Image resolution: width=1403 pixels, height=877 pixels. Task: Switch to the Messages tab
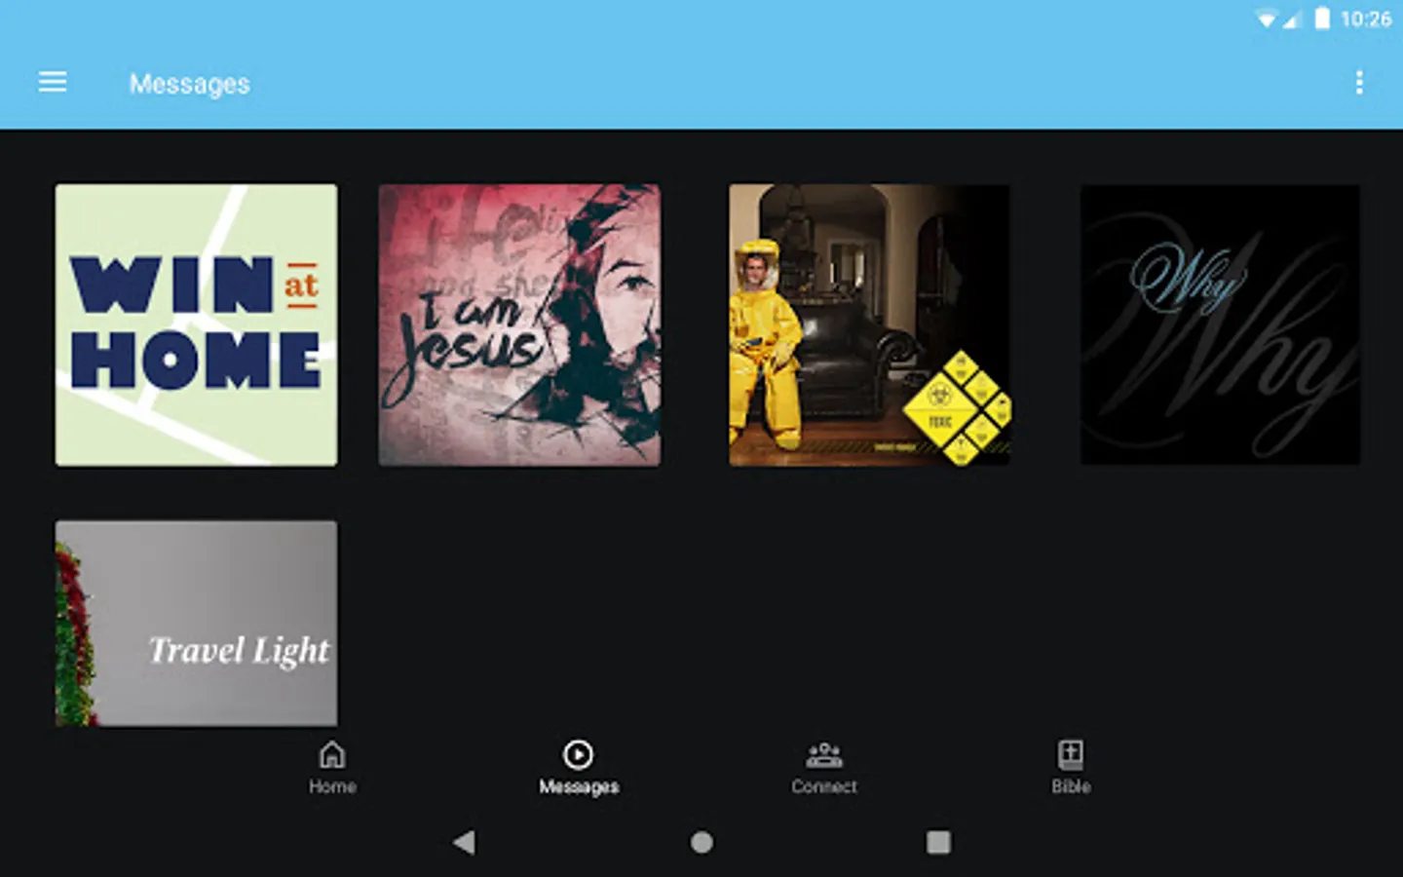(x=578, y=785)
